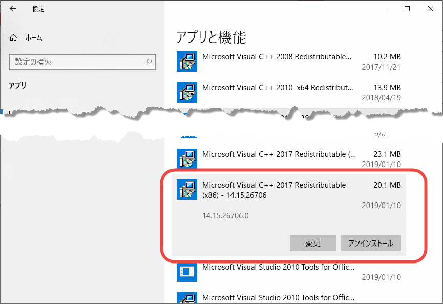The image size is (443, 304).
Task: Focus the 設定の検索 search field
Action: tap(82, 62)
